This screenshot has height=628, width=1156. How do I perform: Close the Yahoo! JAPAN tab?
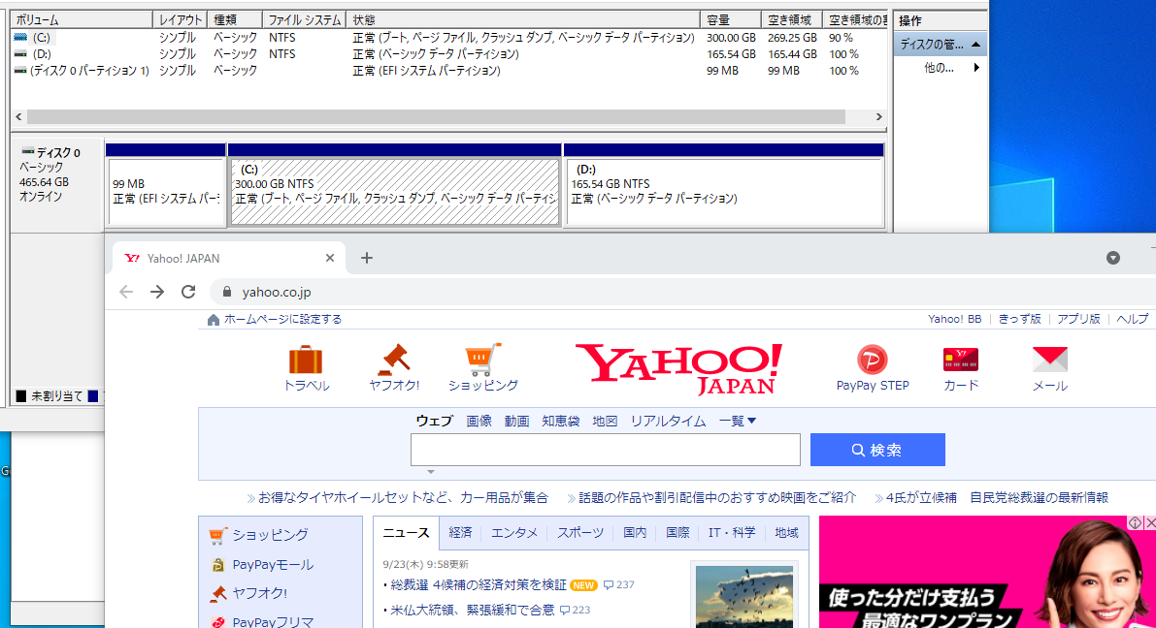pyautogui.click(x=330, y=258)
